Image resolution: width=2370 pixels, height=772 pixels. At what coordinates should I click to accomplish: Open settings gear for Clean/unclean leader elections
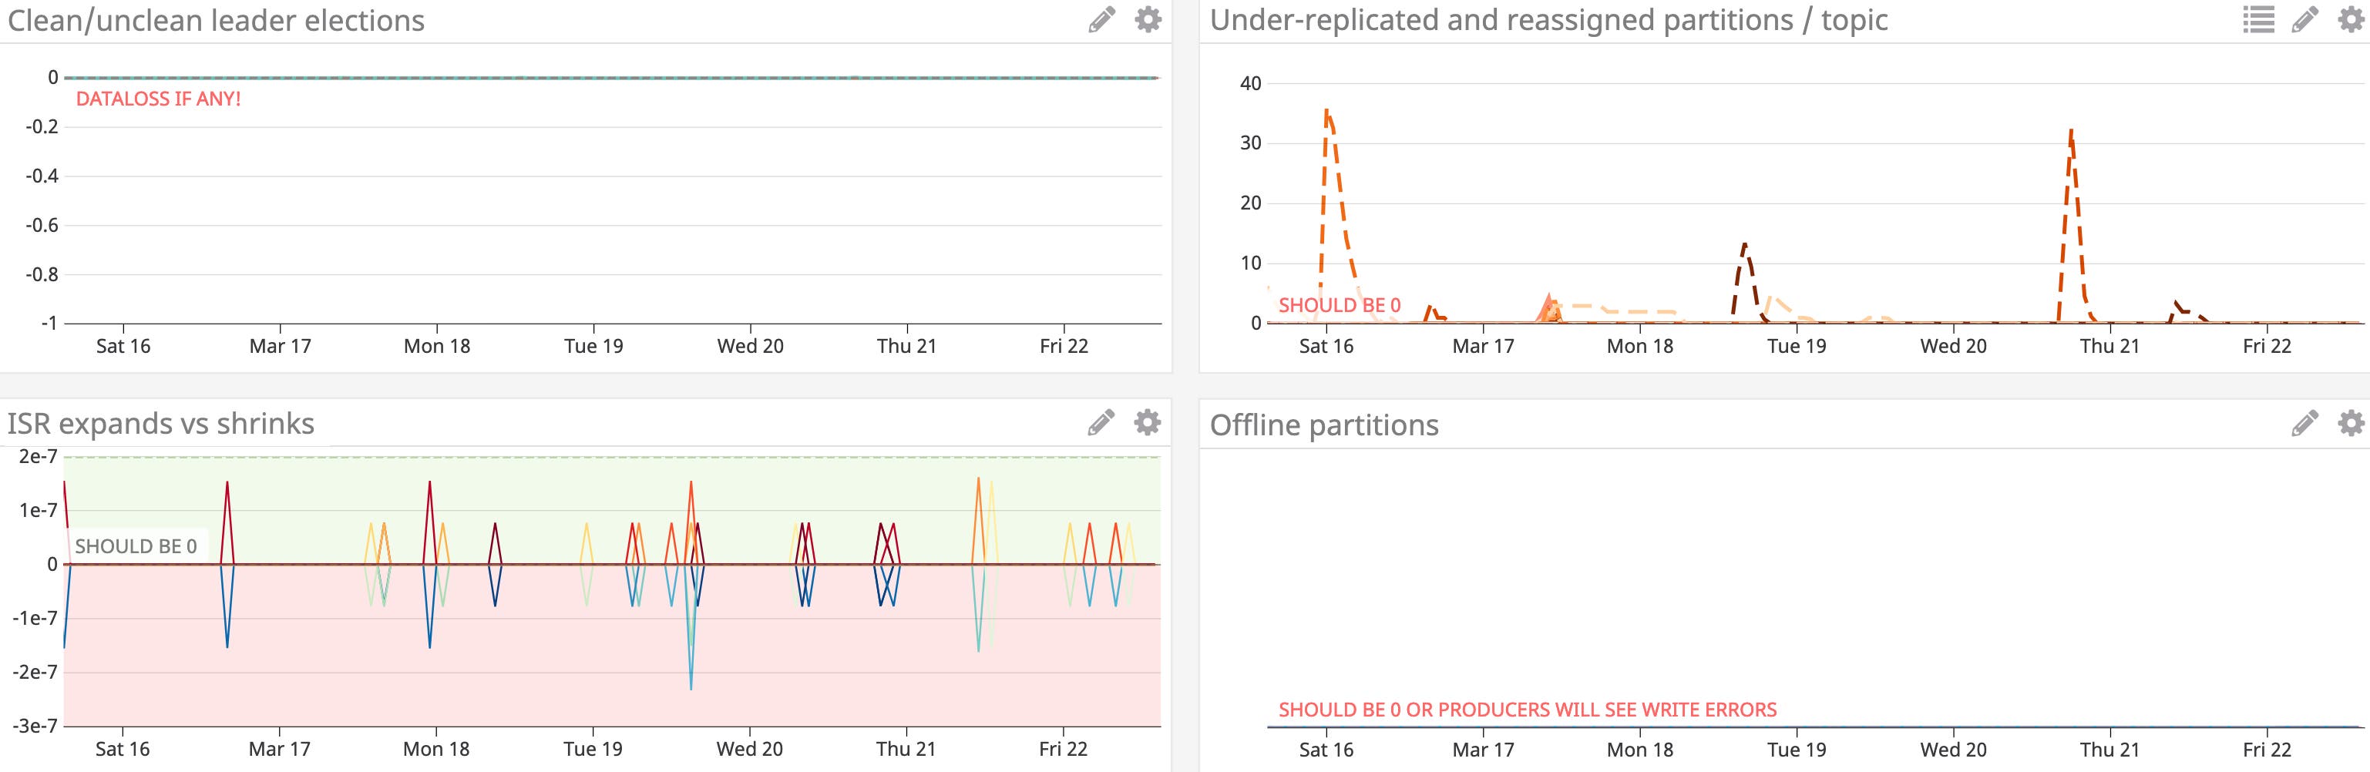click(x=1148, y=19)
